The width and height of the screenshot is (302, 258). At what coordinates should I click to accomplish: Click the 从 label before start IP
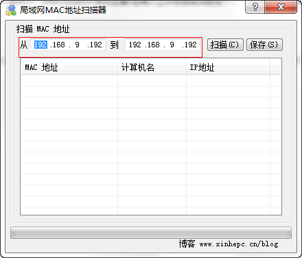click(23, 45)
